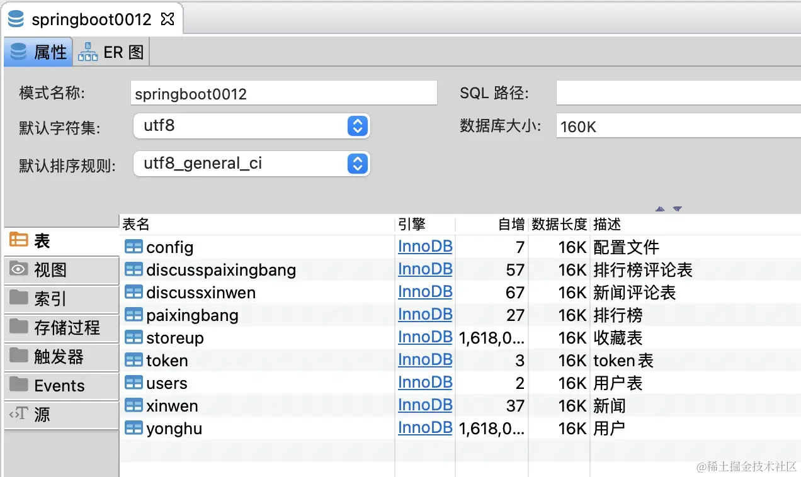
Task: Click the 用户表 description cell
Action: (618, 383)
